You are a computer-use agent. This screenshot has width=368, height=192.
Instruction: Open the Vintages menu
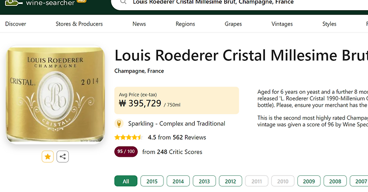(x=282, y=24)
